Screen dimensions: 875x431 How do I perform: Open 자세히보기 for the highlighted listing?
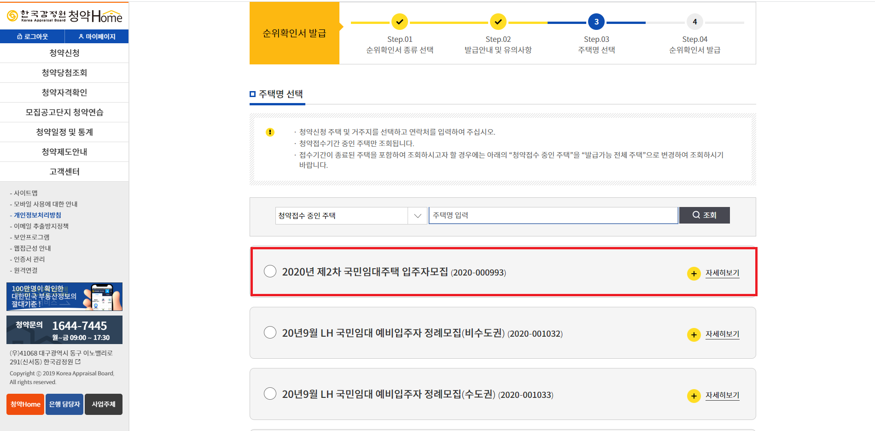coord(722,272)
